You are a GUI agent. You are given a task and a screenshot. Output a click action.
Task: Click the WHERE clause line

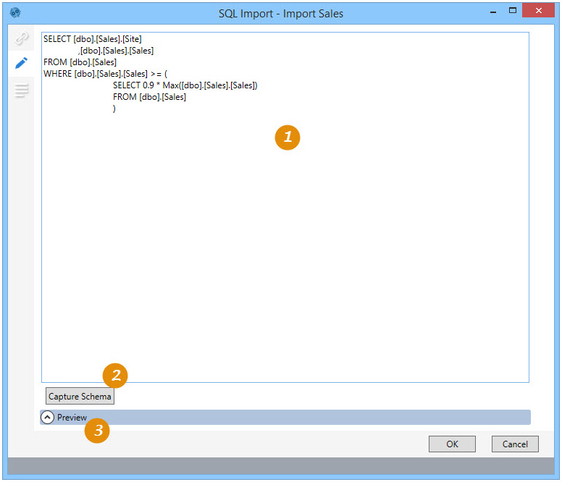106,74
